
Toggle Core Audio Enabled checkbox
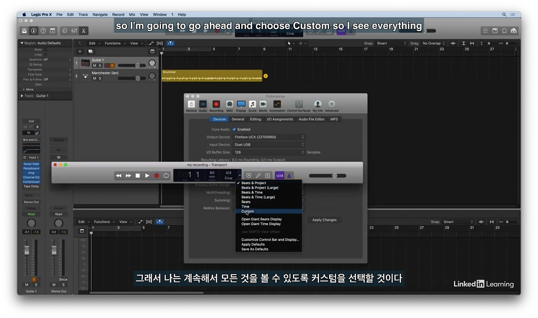click(234, 130)
